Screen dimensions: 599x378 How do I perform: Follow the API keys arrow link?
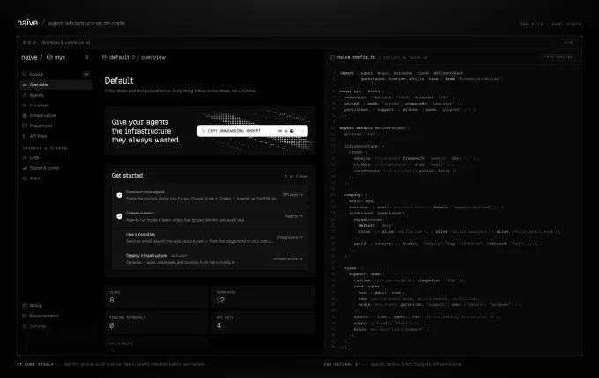(292, 195)
